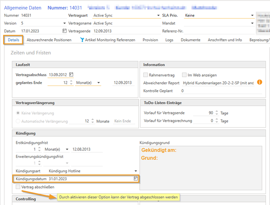The image size is (270, 205).
Task: Click the Kontrolle Geplant input field
Action: (219, 90)
